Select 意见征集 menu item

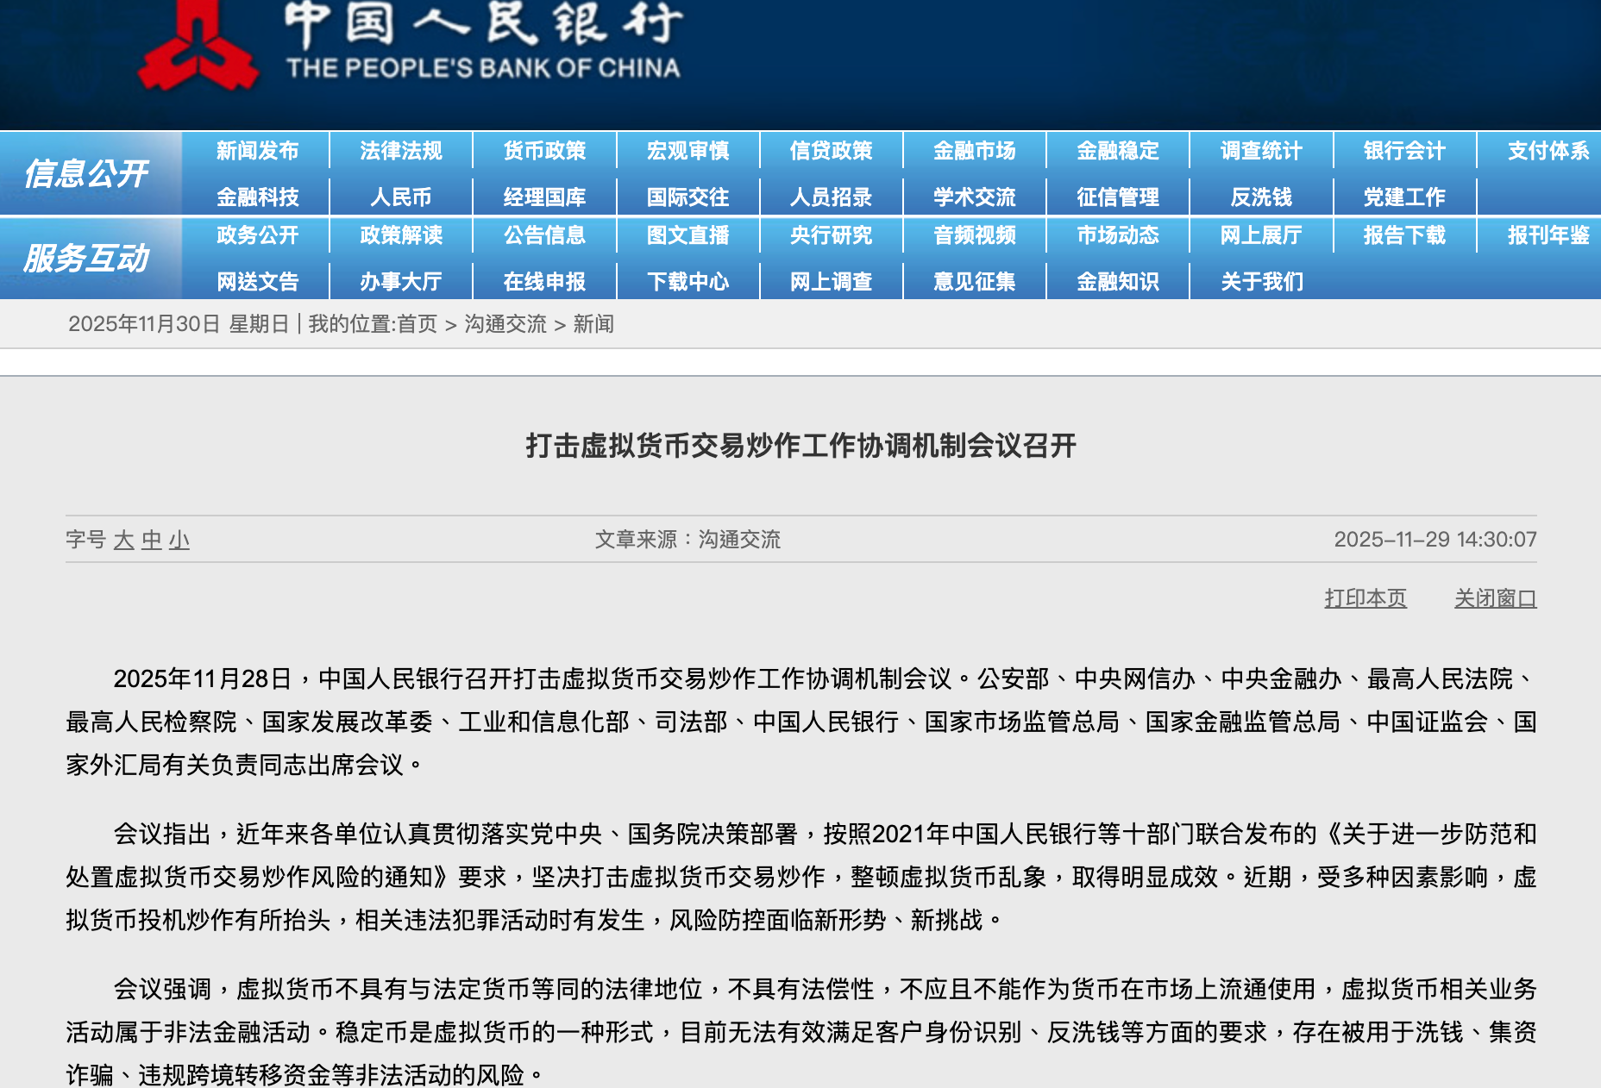(x=975, y=281)
